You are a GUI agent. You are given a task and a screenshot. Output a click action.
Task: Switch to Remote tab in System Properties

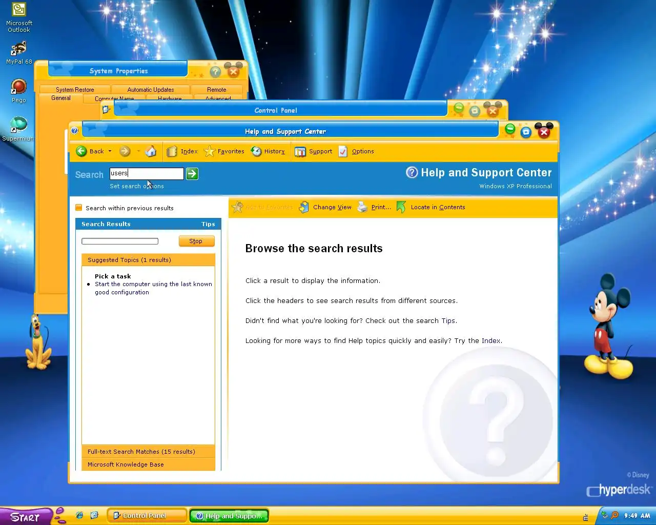coord(217,89)
